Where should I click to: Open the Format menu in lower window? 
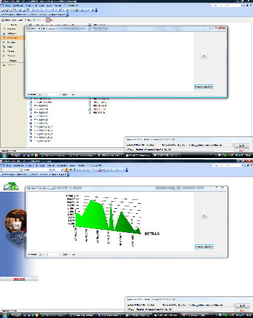pyautogui.click(x=51, y=165)
